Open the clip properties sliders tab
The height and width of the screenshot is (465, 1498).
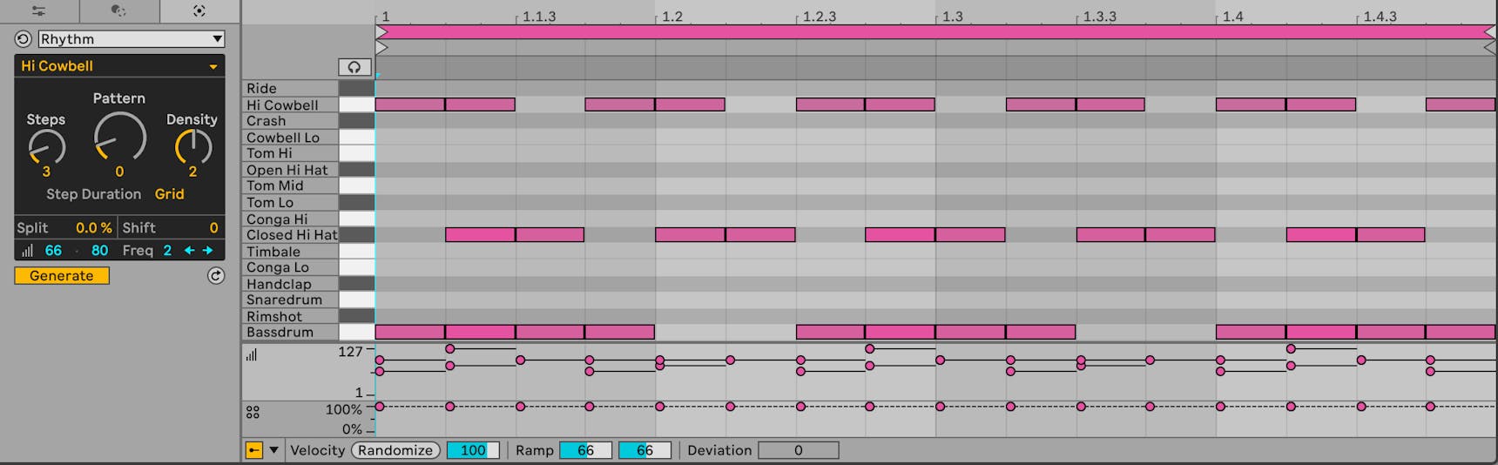tap(39, 11)
